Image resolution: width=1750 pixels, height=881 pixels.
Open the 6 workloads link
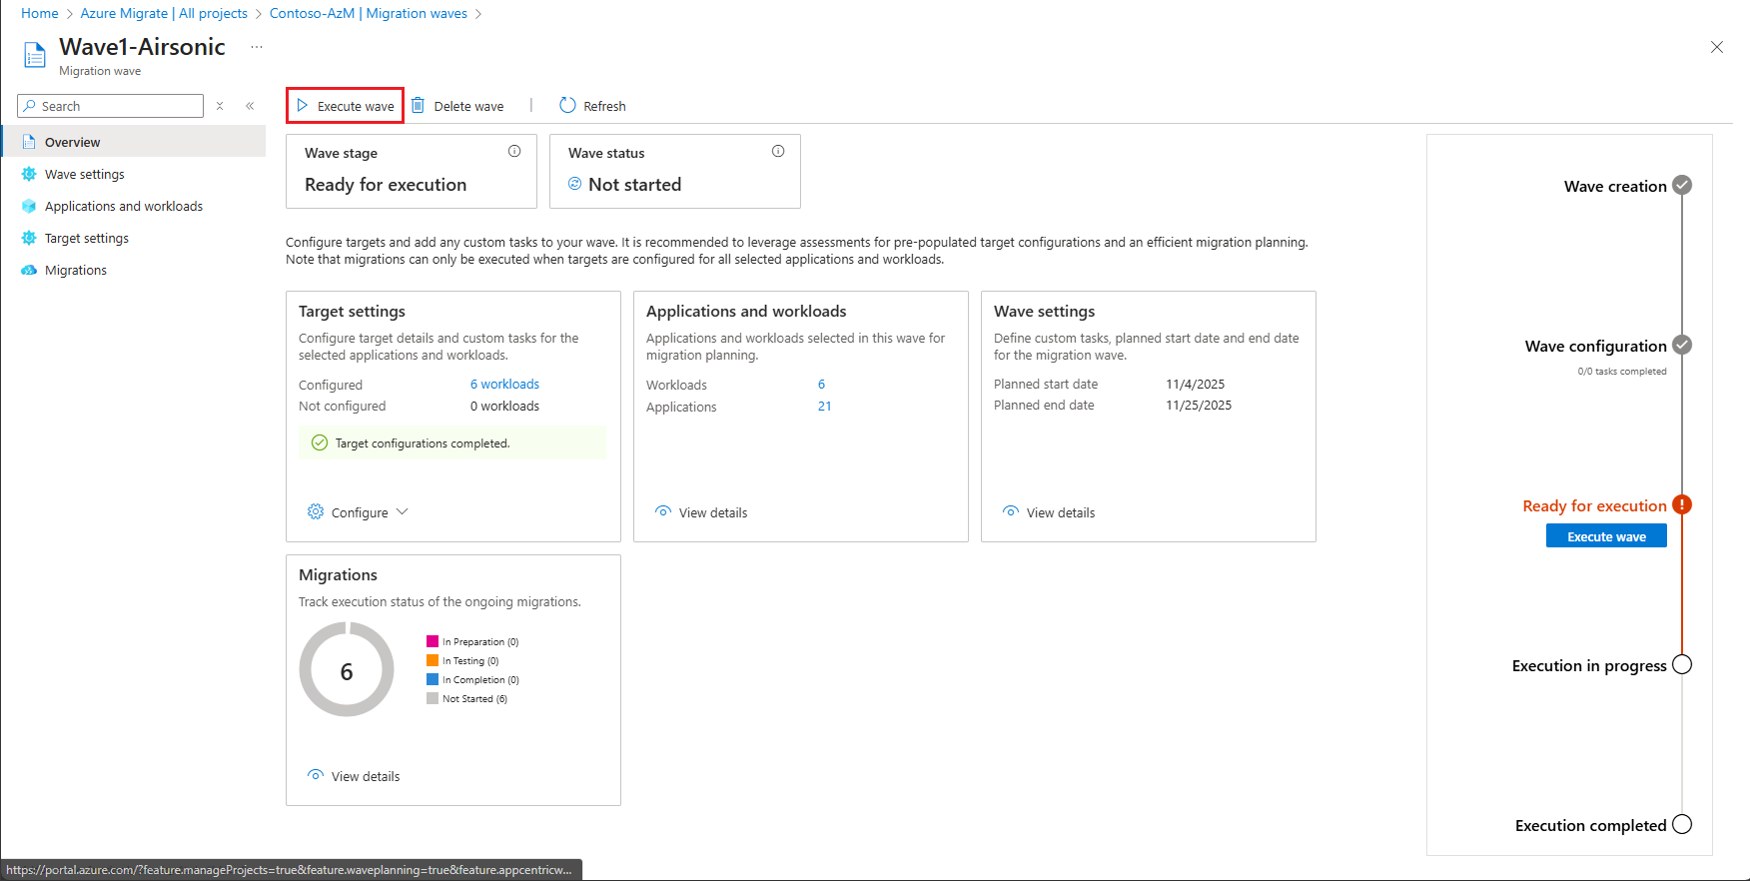point(504,385)
